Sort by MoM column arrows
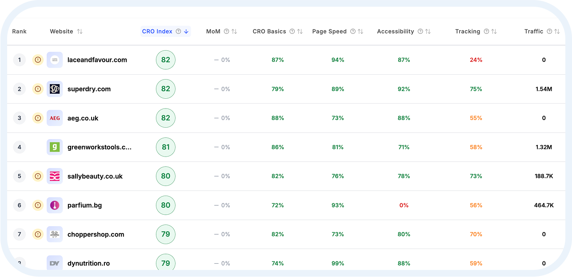 coord(234,31)
